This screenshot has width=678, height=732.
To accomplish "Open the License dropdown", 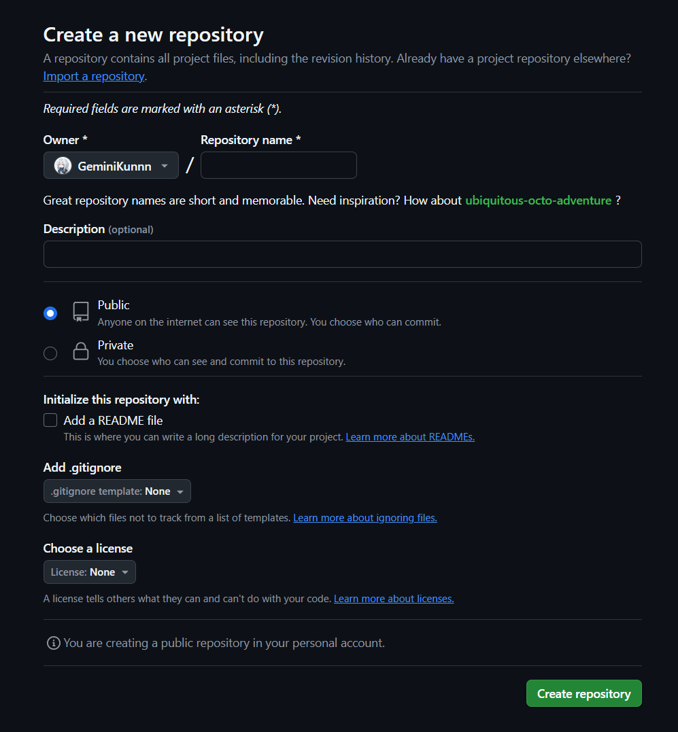I will (90, 572).
